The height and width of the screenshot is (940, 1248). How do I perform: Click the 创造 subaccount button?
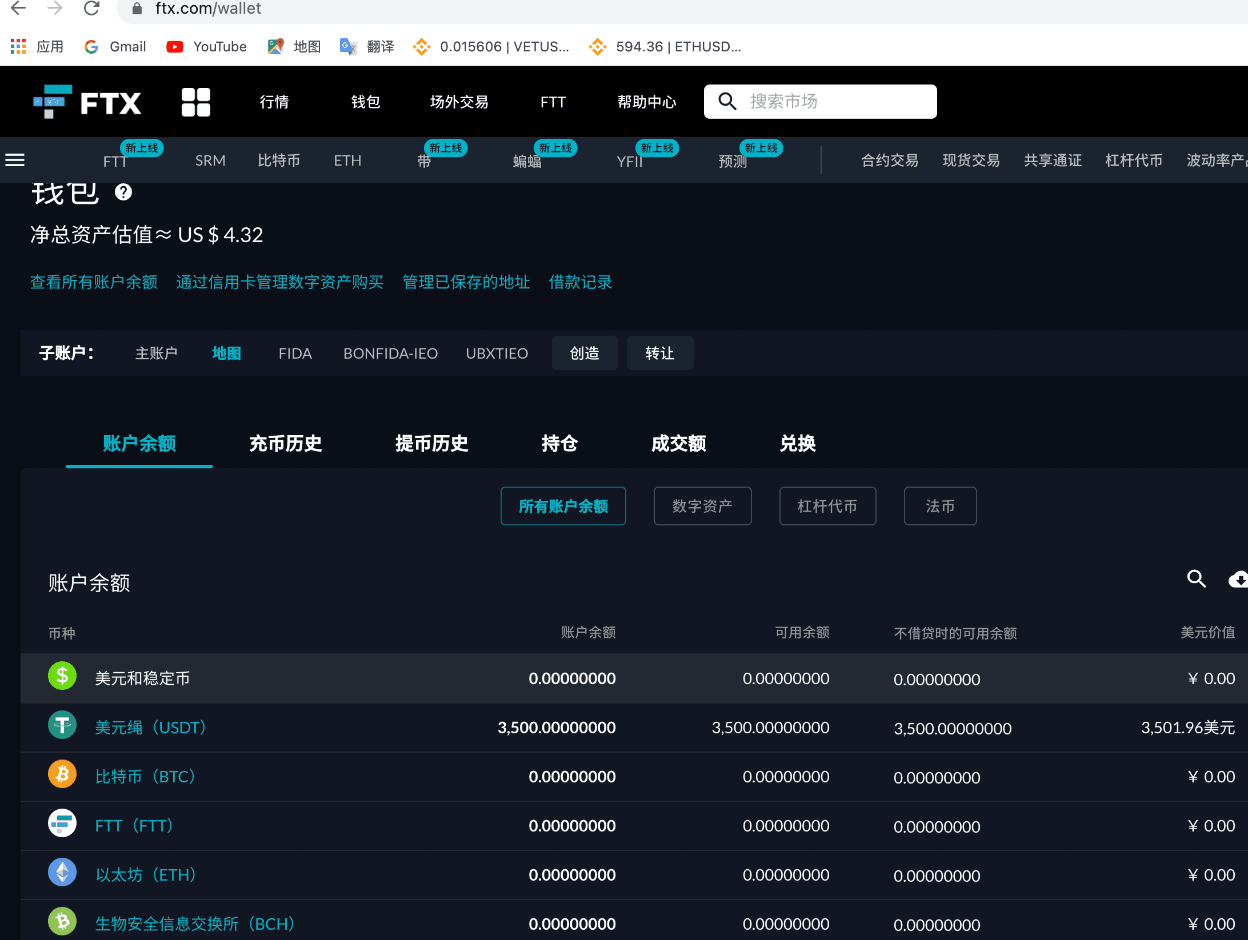(x=585, y=353)
